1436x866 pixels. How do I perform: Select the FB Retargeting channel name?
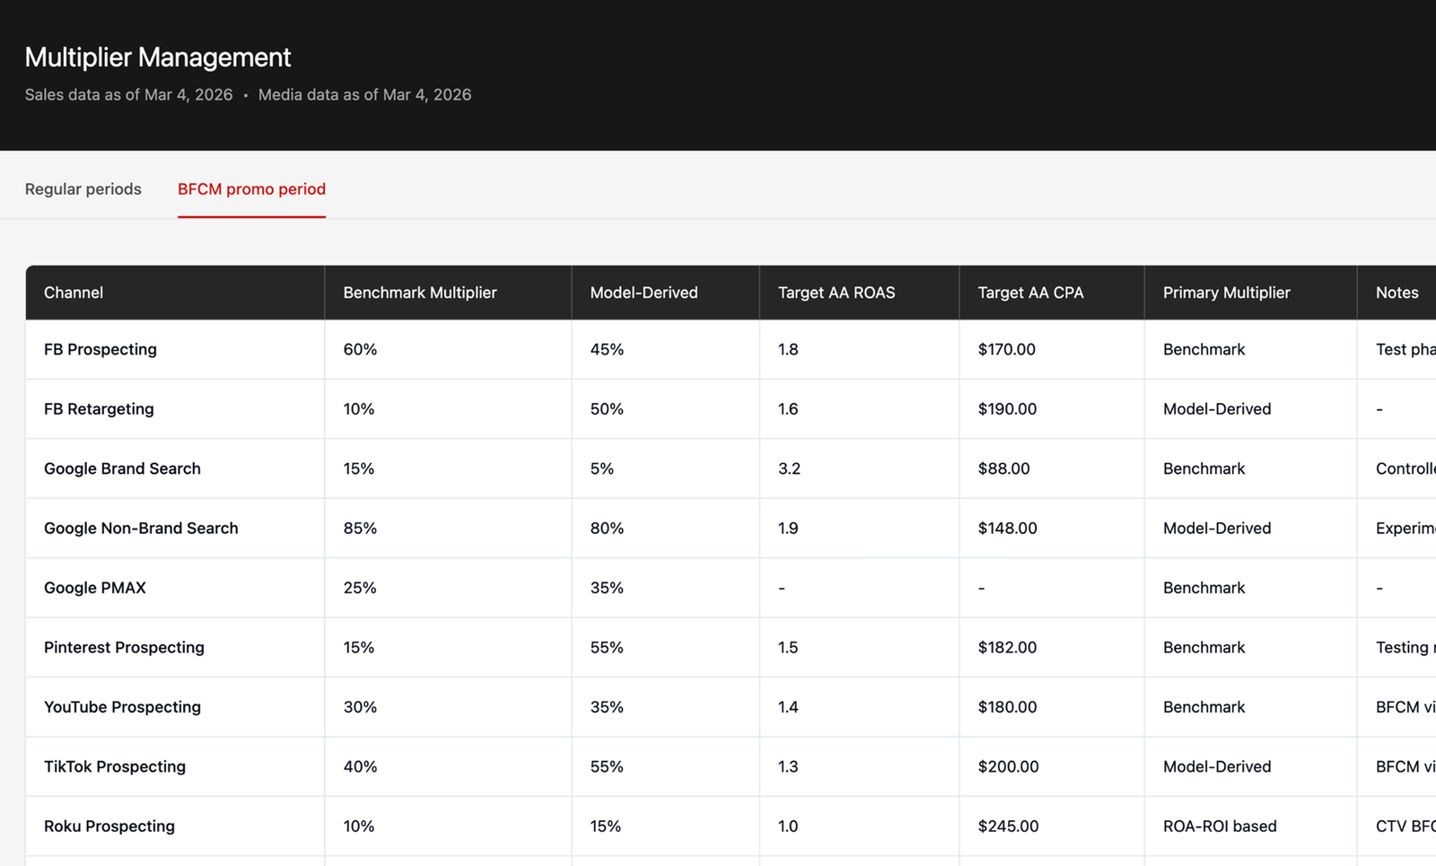tap(99, 409)
